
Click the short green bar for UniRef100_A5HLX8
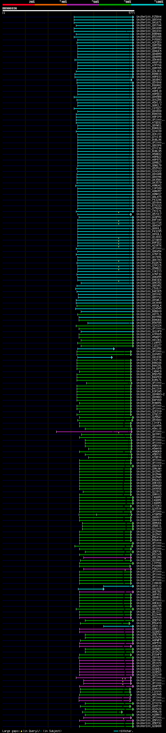(x=103, y=712)
